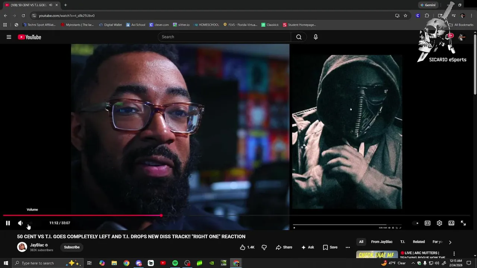Open the ARC NUTTERS live video thumbnail
477x268 pixels.
pyautogui.click(x=376, y=255)
